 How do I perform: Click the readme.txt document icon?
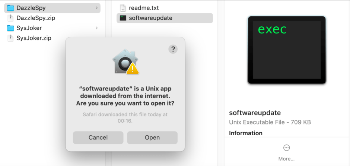click(123, 8)
